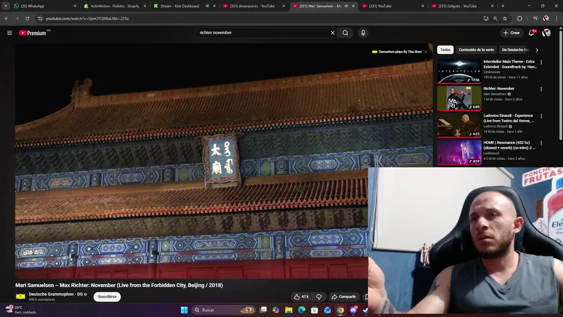The image size is (563, 317).
Task: View site information in the address bar
Action: coord(40,18)
